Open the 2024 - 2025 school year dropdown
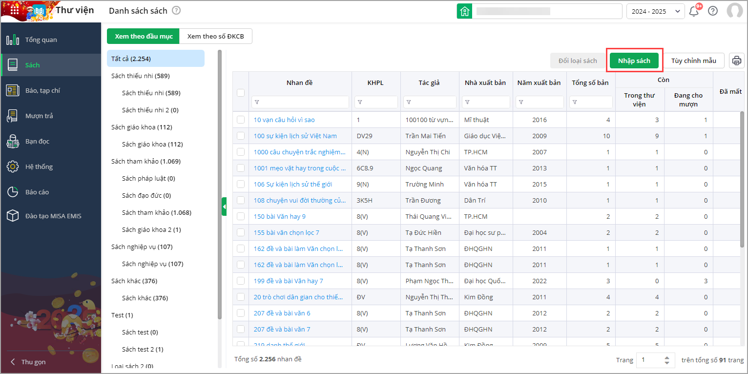748x374 pixels. [655, 11]
